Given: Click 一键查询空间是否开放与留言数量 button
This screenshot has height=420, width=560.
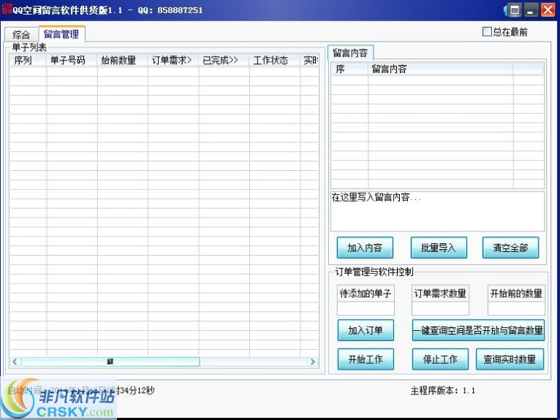Looking at the screenshot, I should (x=478, y=330).
